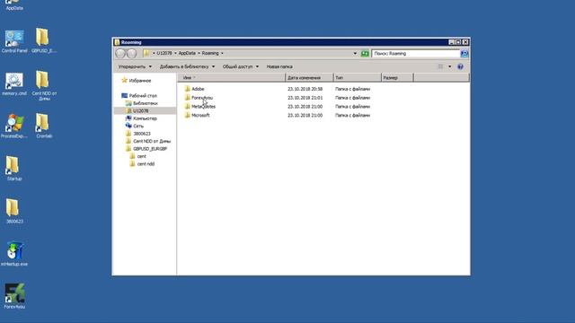Select the Crontab desktop shortcut folder

pyautogui.click(x=44, y=126)
